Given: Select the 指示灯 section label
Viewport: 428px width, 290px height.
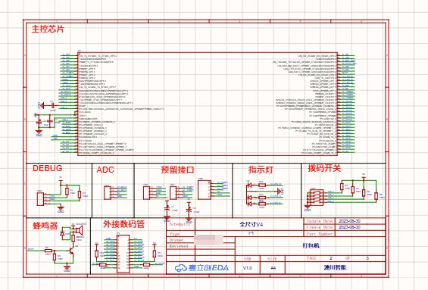Looking at the screenshot, I should pyautogui.click(x=261, y=170).
